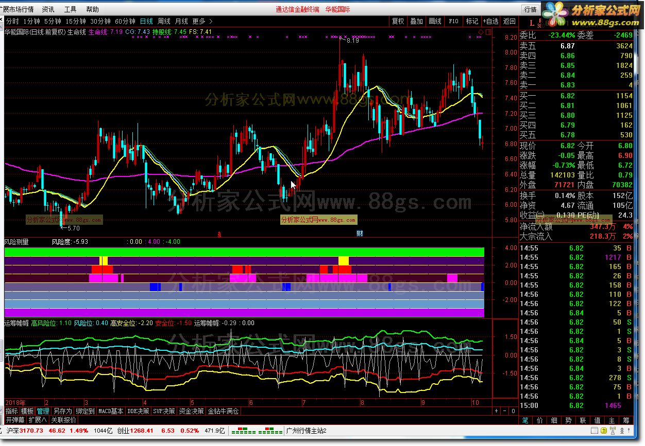Switch to the 周线 weekly chart
The width and height of the screenshot is (645, 446).
(x=164, y=21)
